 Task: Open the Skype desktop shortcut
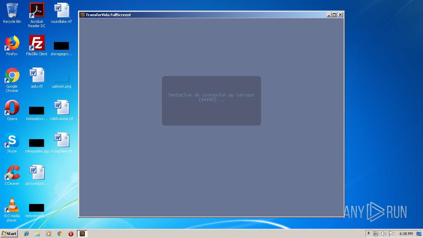(x=12, y=143)
